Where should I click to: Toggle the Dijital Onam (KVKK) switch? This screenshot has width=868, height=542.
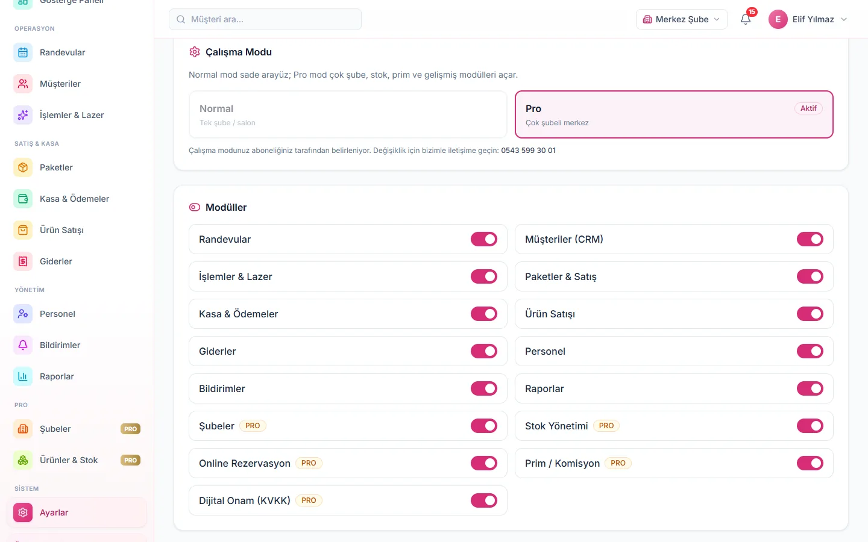(x=484, y=500)
